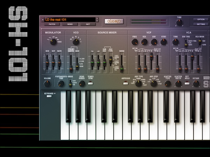210x157 pixels.
Task: Enable the KEY HOLD button
Action: [187, 83]
